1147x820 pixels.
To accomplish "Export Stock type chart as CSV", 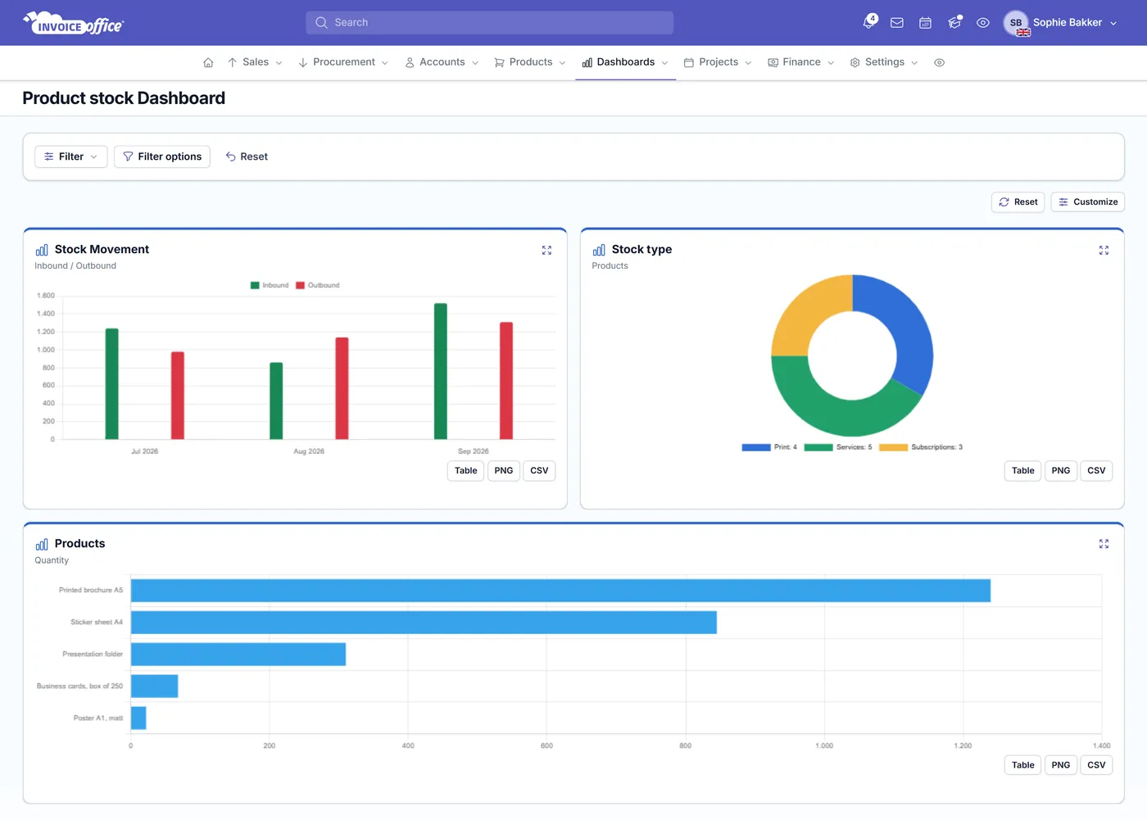I will coord(1096,471).
